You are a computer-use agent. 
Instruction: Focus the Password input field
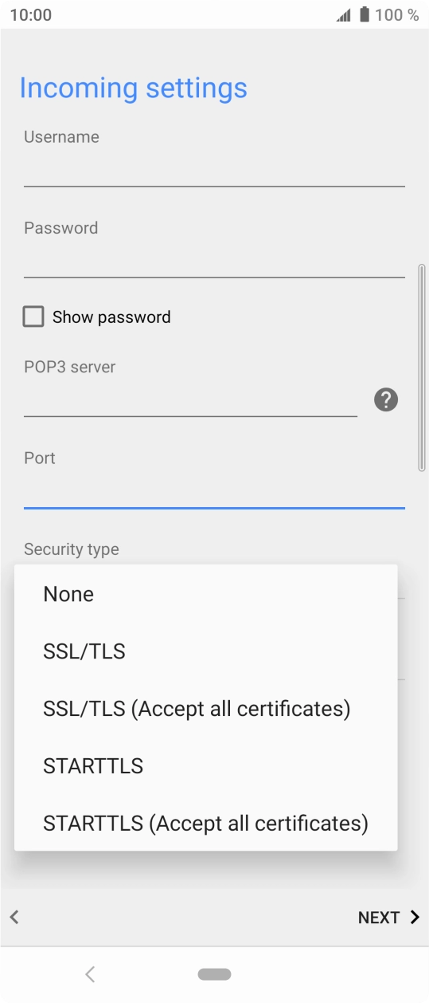pyautogui.click(x=214, y=259)
